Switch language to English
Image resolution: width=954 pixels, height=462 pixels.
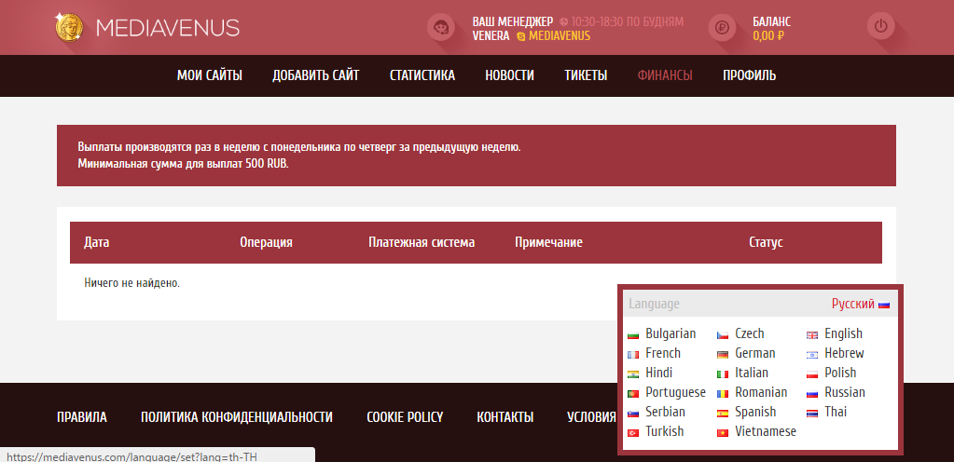click(843, 333)
